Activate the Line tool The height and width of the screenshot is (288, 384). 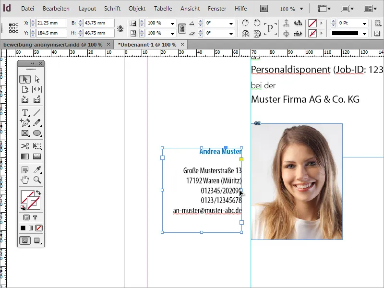click(37, 113)
